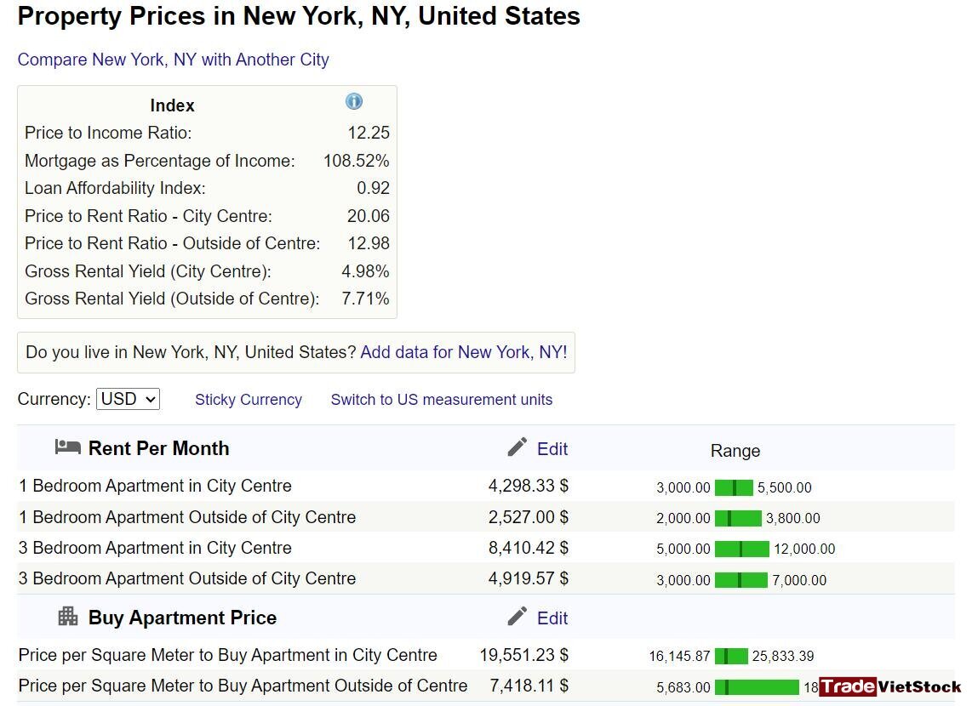This screenshot has height=706, width=972.
Task: Click the price 4,298.33 $
Action: (529, 486)
